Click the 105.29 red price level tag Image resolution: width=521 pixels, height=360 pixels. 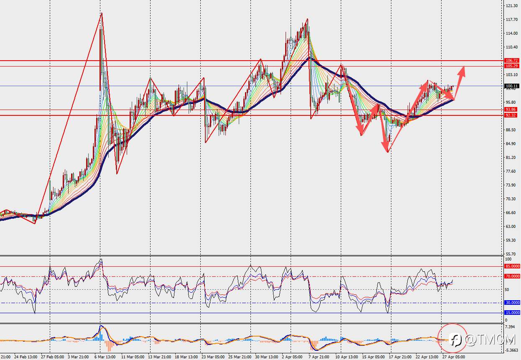pyautogui.click(x=512, y=66)
